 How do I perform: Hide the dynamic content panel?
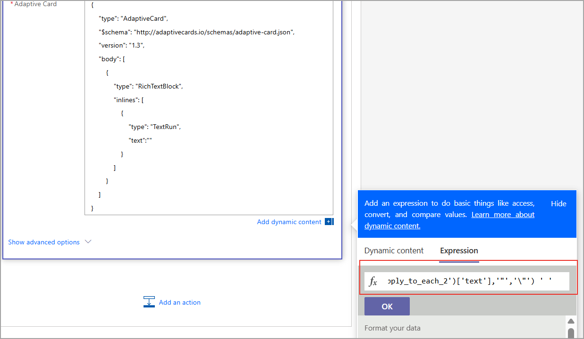tap(559, 204)
